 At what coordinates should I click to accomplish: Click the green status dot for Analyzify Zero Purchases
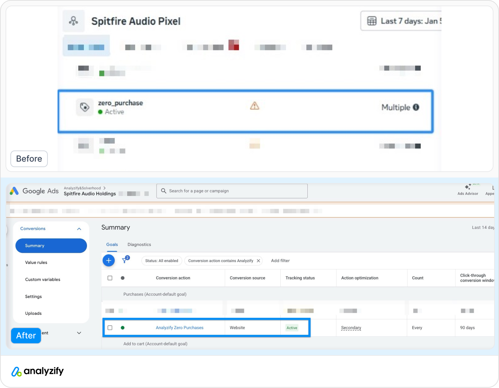(x=123, y=328)
